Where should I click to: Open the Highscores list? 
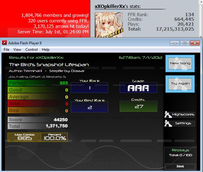[183, 115]
